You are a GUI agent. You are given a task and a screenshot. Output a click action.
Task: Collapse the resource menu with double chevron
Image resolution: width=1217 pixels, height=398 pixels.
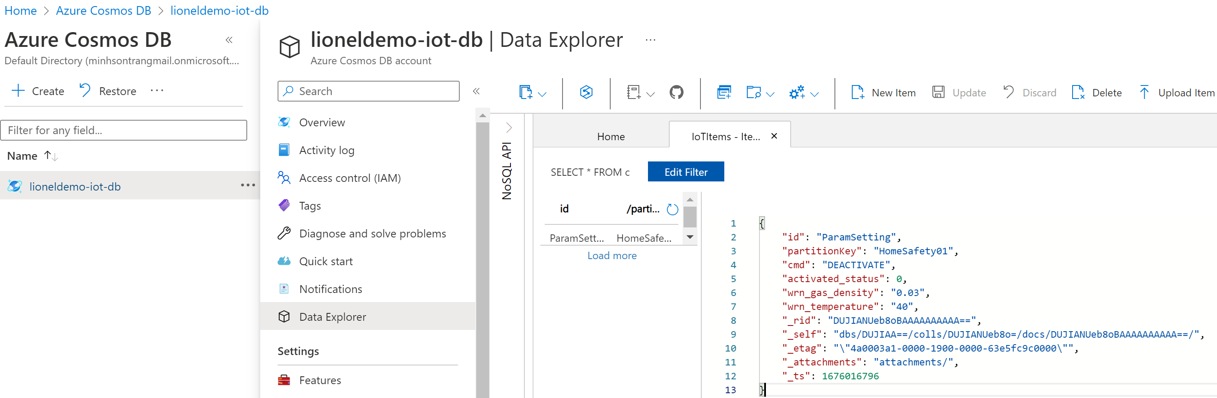[x=476, y=91]
